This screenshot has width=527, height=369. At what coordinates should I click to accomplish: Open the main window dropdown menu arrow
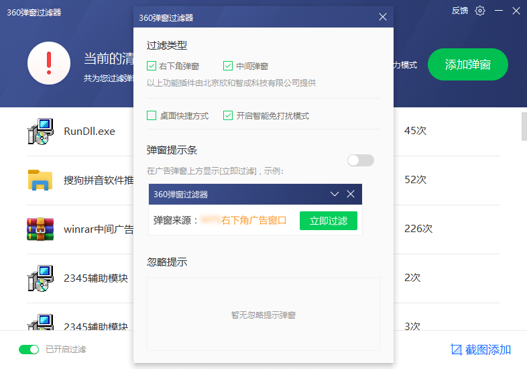(x=498, y=11)
